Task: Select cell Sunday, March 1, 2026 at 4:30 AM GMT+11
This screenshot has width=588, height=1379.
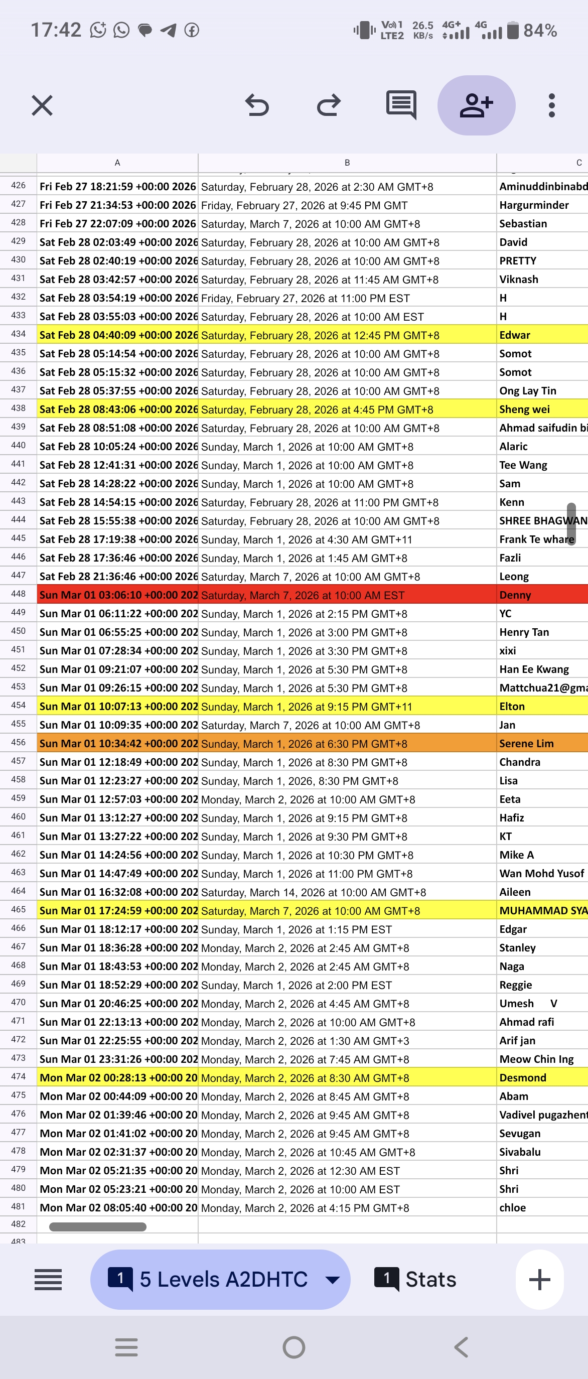Action: 347,539
